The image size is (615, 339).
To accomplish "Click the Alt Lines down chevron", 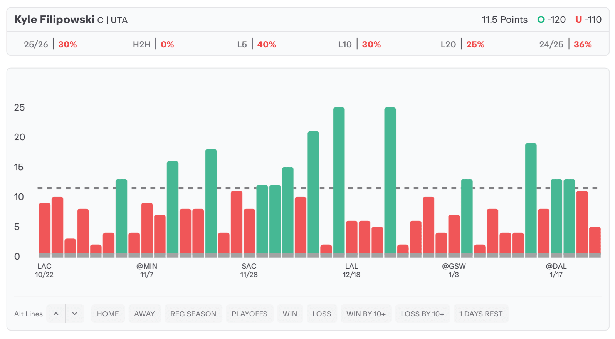I will [75, 314].
